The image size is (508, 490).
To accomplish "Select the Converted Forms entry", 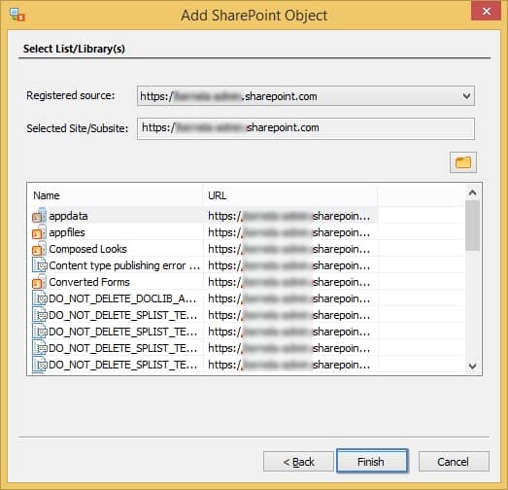I will 89,282.
